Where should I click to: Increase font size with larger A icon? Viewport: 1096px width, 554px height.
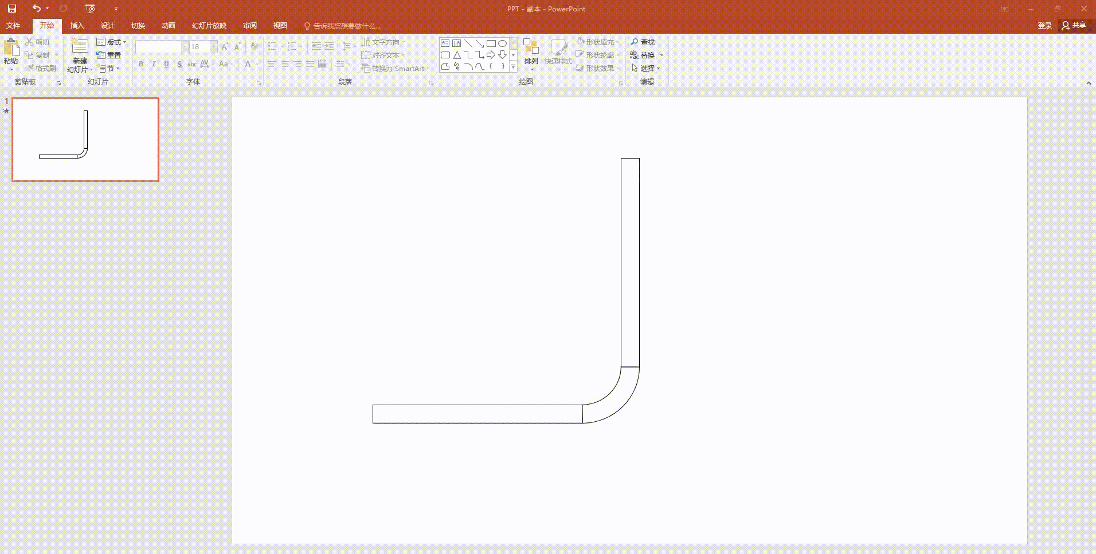(224, 47)
